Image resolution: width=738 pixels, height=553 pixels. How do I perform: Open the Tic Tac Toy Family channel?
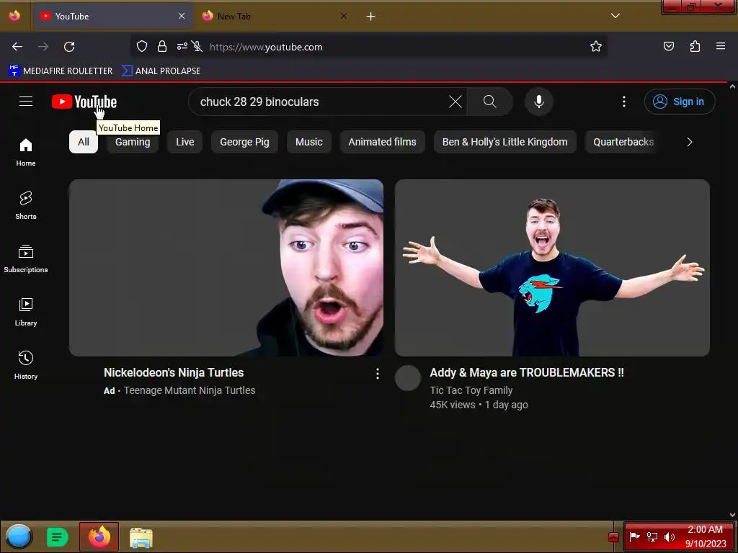(471, 390)
